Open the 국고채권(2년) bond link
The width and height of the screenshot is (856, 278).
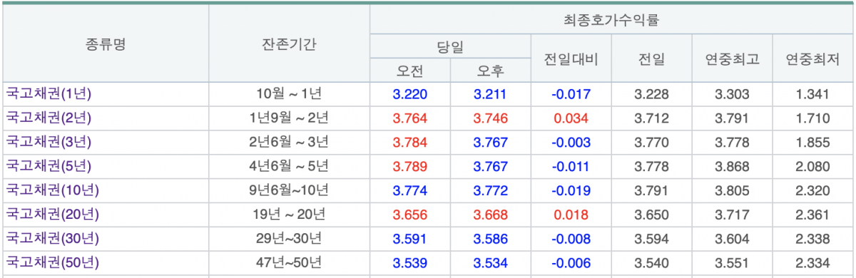(49, 118)
